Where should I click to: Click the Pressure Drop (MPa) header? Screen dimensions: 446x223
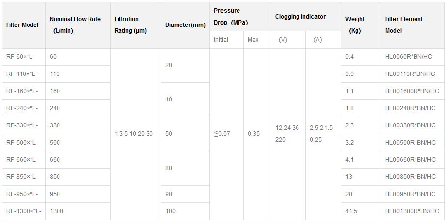click(231, 17)
